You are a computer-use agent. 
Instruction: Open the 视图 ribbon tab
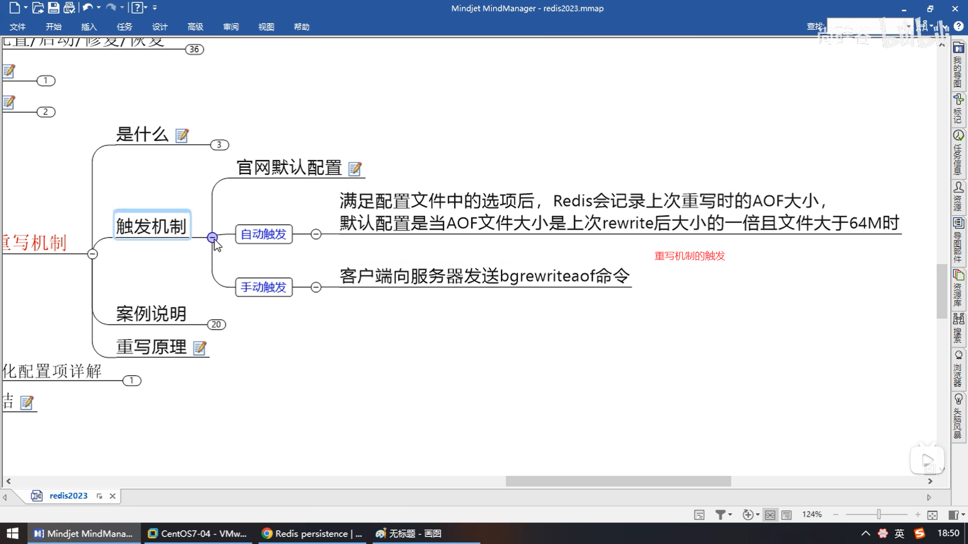pos(266,27)
